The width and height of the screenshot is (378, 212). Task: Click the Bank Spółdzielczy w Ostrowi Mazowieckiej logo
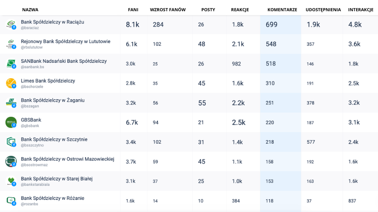11,161
